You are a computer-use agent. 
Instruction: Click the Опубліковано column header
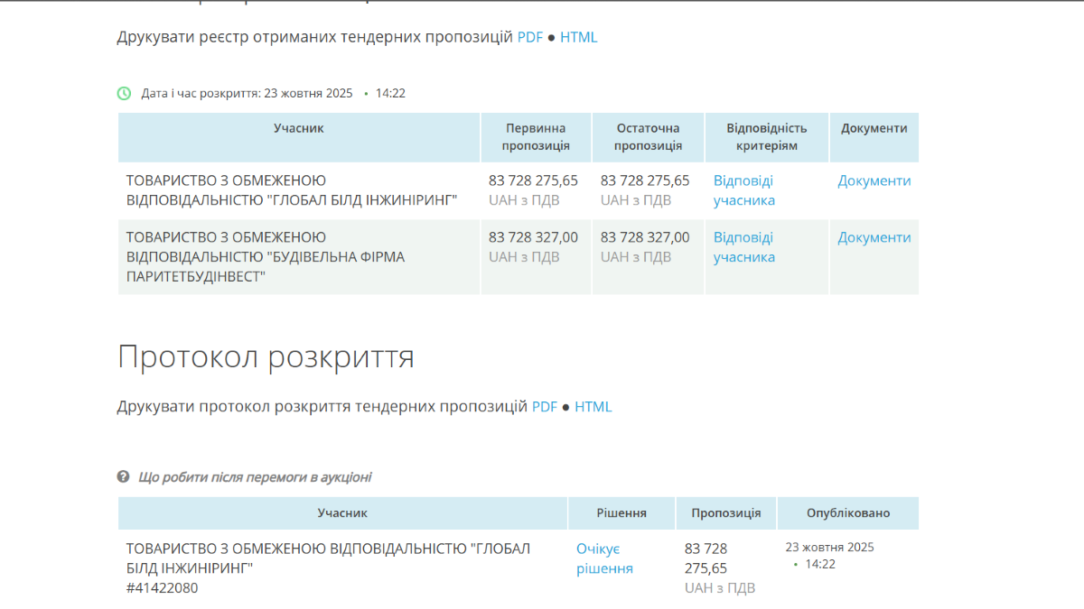pyautogui.click(x=847, y=512)
